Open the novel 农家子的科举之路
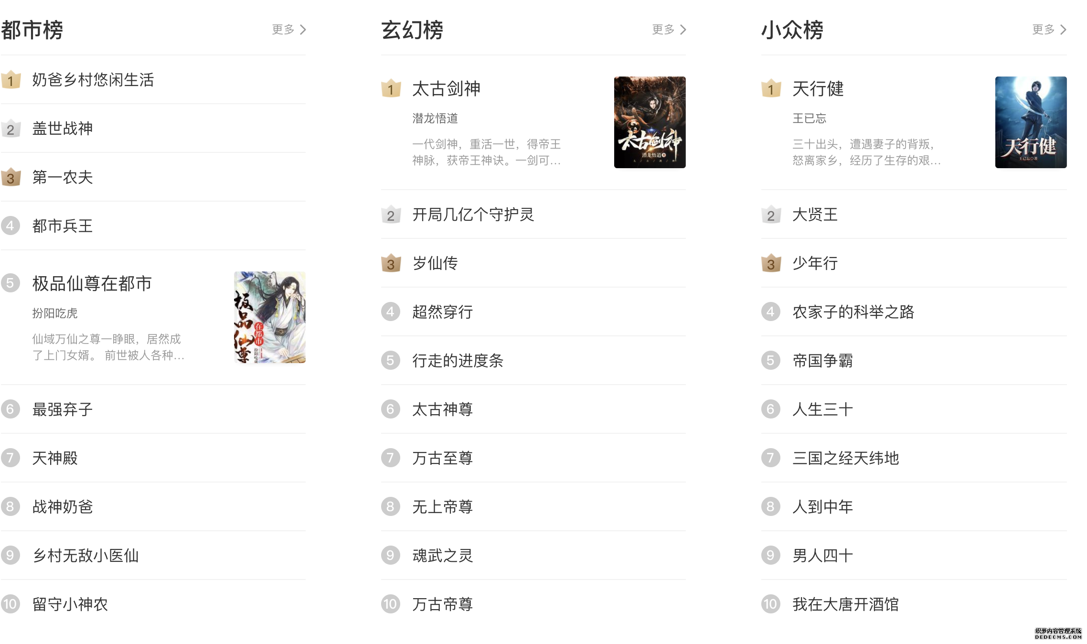This screenshot has width=1087, height=644. (x=852, y=312)
